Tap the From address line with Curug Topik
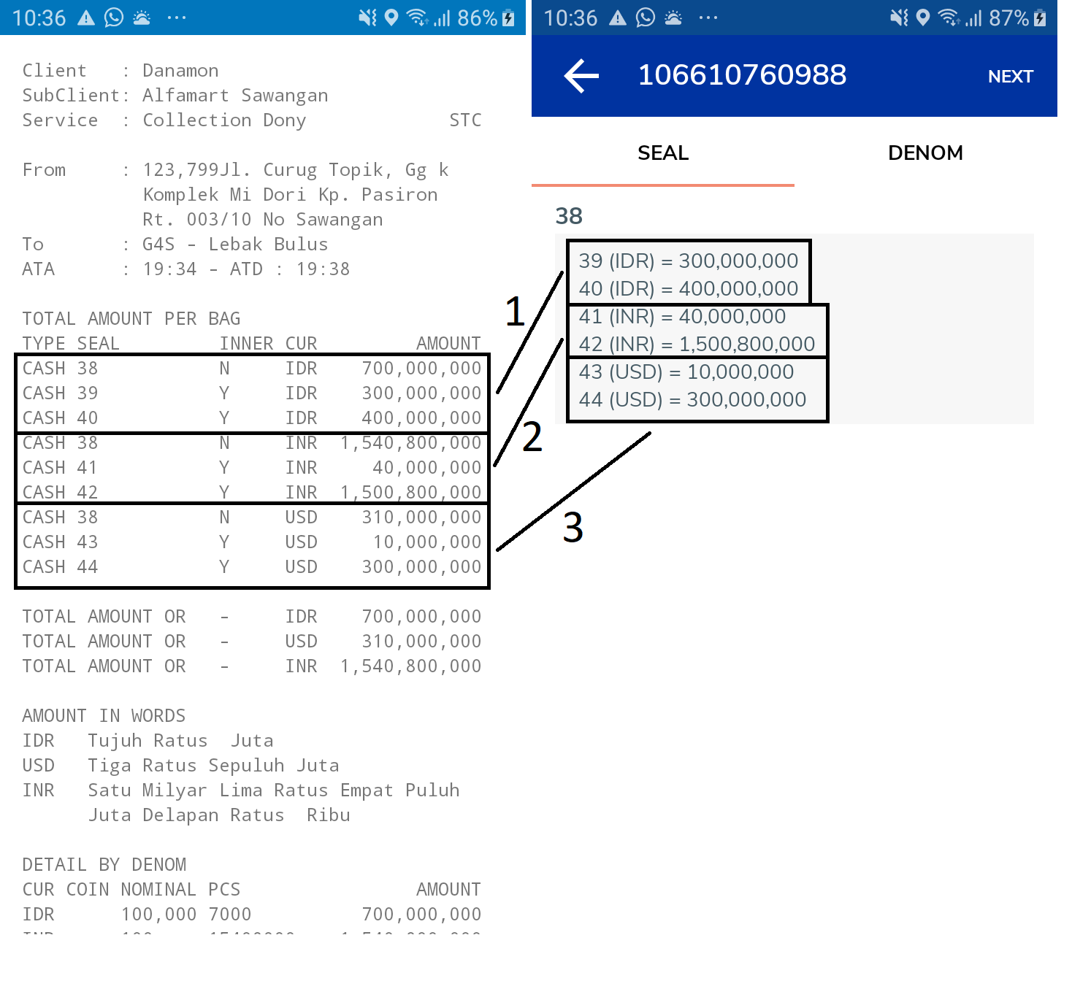Screen dimensions: 1072x981 pos(235,170)
